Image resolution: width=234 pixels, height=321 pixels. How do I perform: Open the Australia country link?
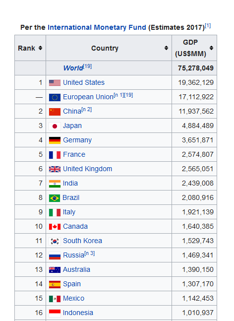tap(76, 269)
